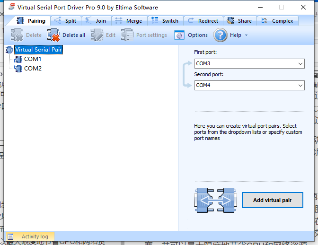318x245 pixels.
Task: Click the Activity log notepad icon
Action: (10, 236)
